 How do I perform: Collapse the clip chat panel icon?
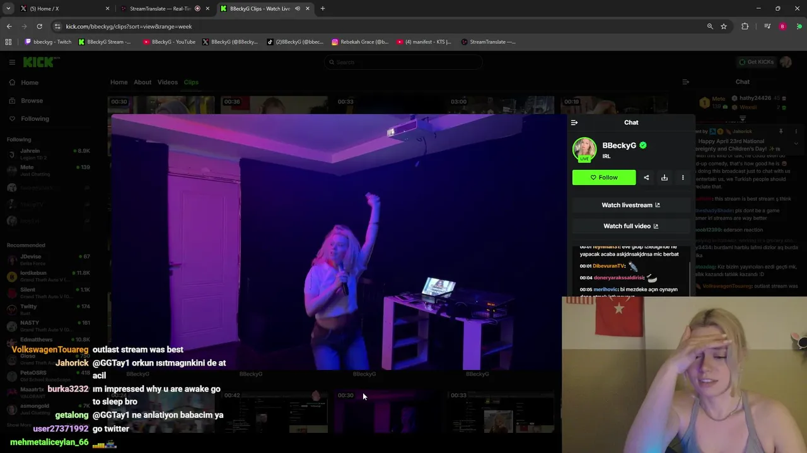point(574,123)
